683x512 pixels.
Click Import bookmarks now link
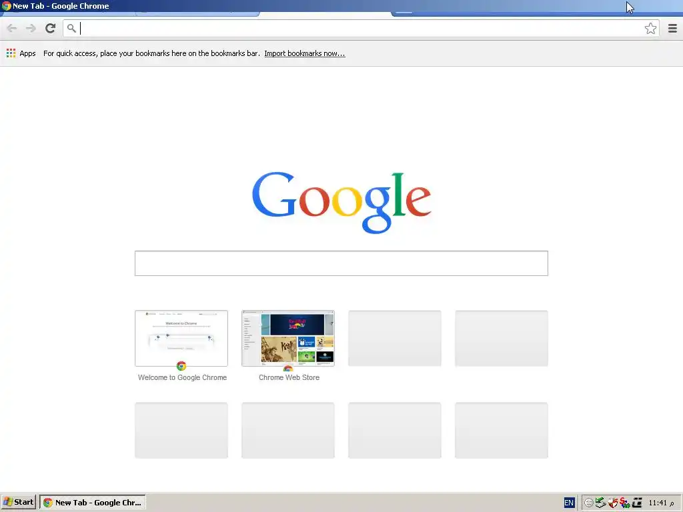point(304,53)
